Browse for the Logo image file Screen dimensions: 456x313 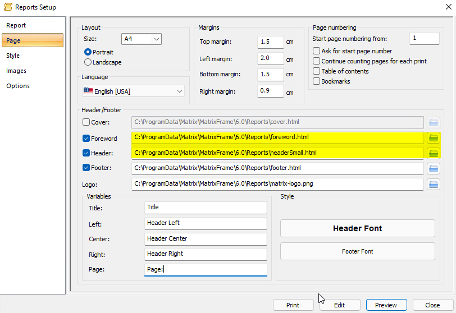point(434,184)
